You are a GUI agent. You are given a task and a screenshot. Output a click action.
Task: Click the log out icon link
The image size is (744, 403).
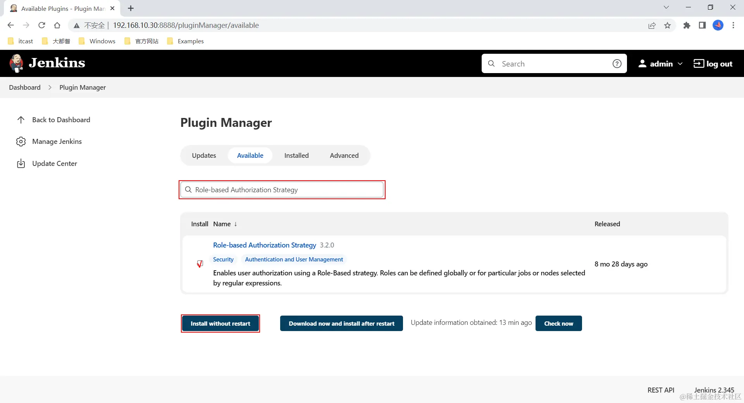point(699,63)
